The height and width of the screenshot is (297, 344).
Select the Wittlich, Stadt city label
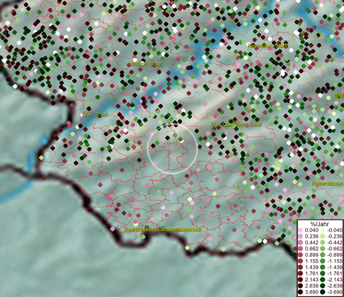click(x=146, y=64)
